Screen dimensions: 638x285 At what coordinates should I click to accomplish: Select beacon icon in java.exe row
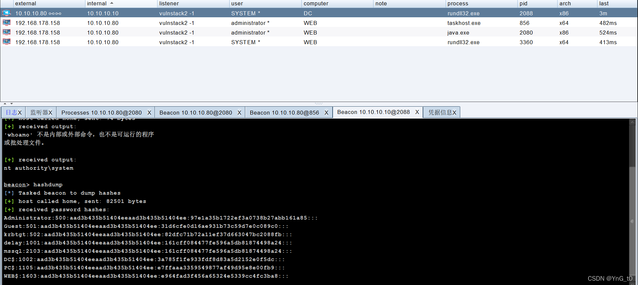tap(6, 33)
